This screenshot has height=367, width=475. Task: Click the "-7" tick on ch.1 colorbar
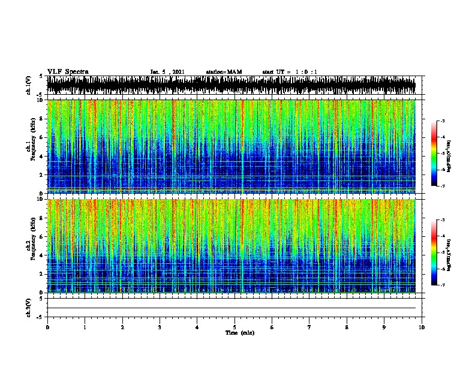pyautogui.click(x=442, y=186)
